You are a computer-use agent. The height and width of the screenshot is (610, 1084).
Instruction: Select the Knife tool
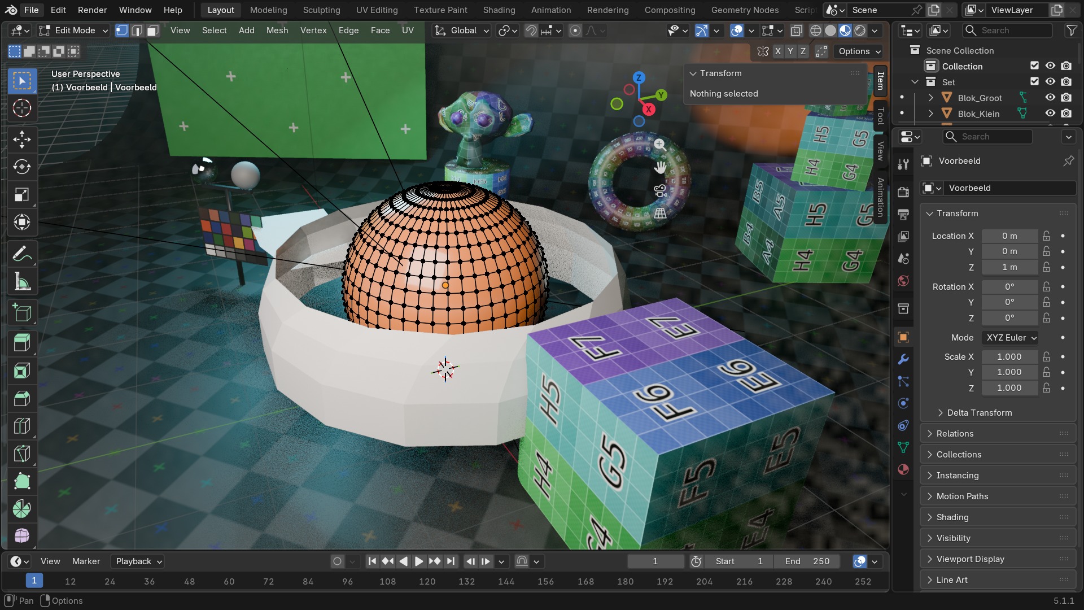click(x=22, y=454)
